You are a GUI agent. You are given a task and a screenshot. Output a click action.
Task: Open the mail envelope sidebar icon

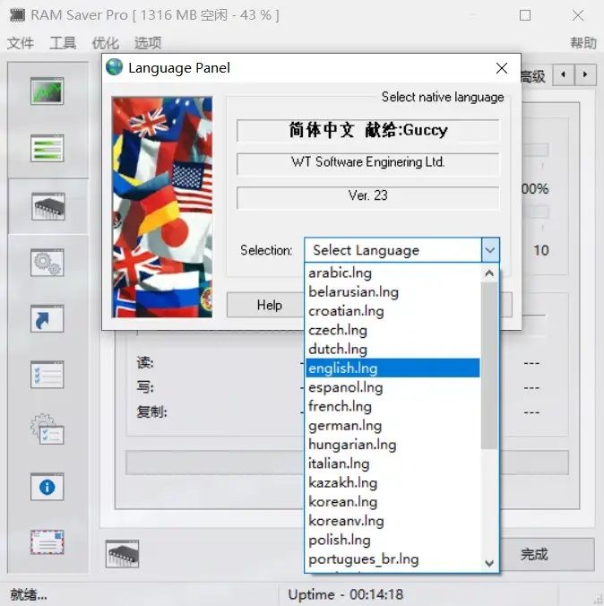(x=47, y=541)
